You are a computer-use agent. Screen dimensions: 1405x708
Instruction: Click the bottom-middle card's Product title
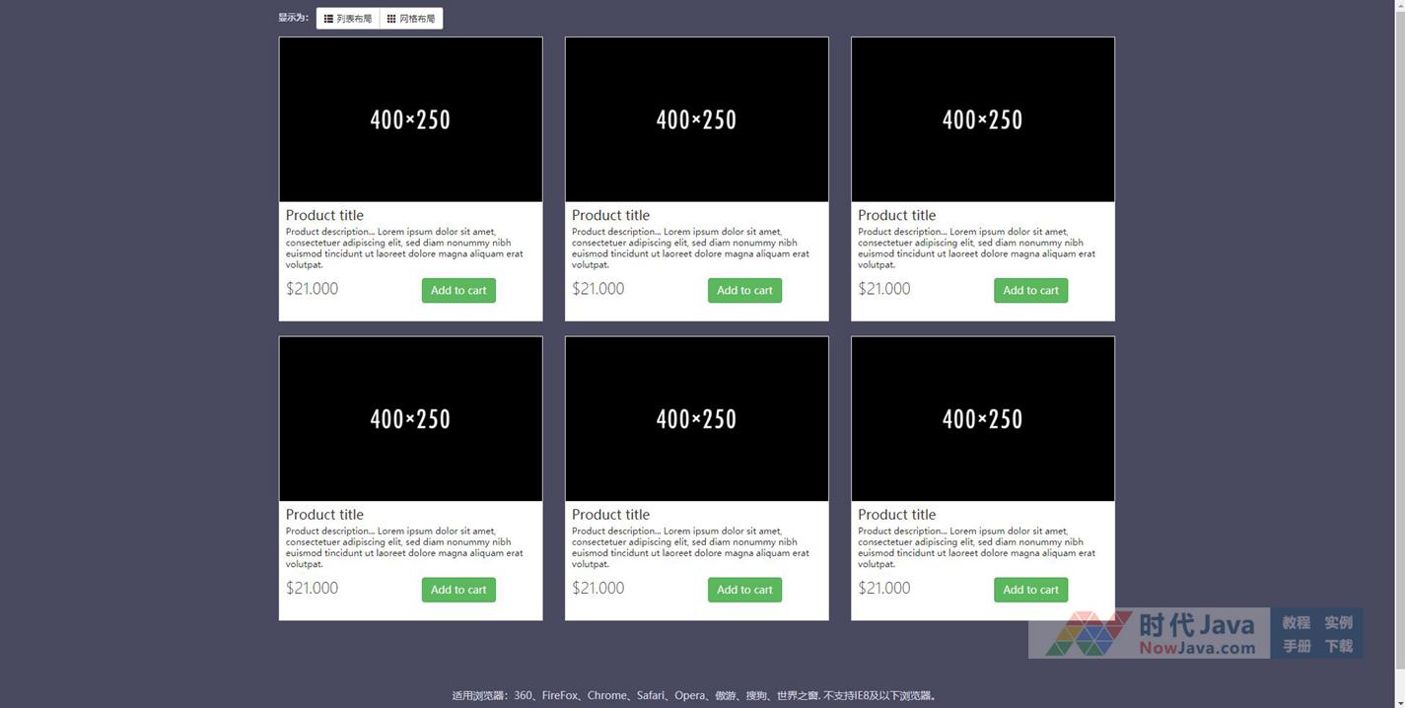[x=610, y=515]
